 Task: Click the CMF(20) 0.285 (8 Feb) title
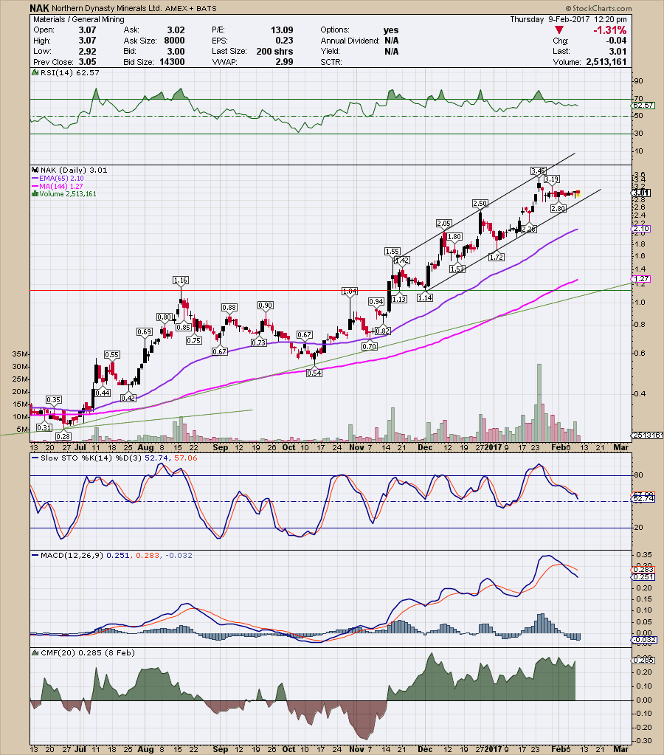pos(88,653)
